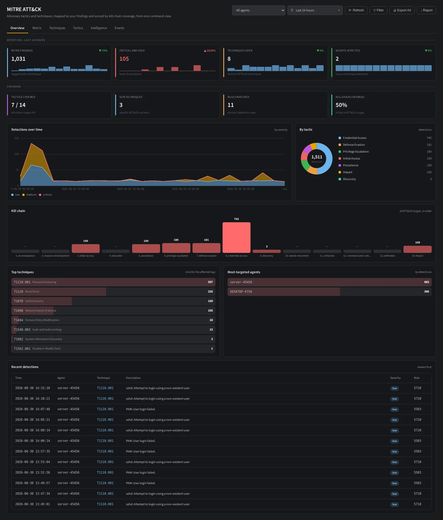Select the defense-evasion kill chain bar

pos(206,248)
